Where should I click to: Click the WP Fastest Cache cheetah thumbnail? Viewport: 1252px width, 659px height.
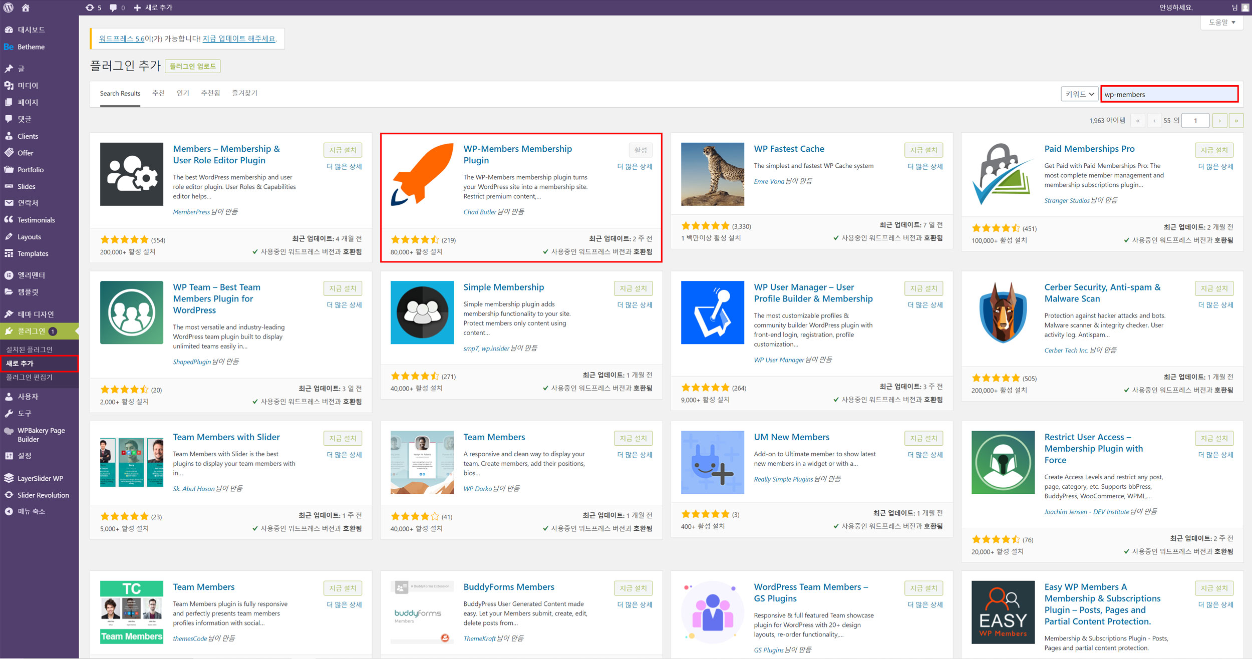tap(713, 174)
